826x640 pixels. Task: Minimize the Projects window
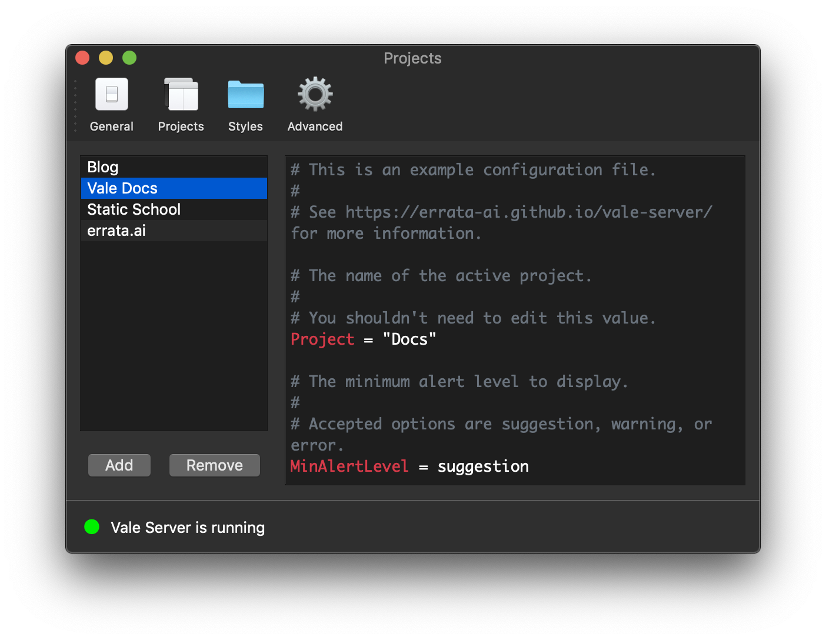tap(106, 58)
